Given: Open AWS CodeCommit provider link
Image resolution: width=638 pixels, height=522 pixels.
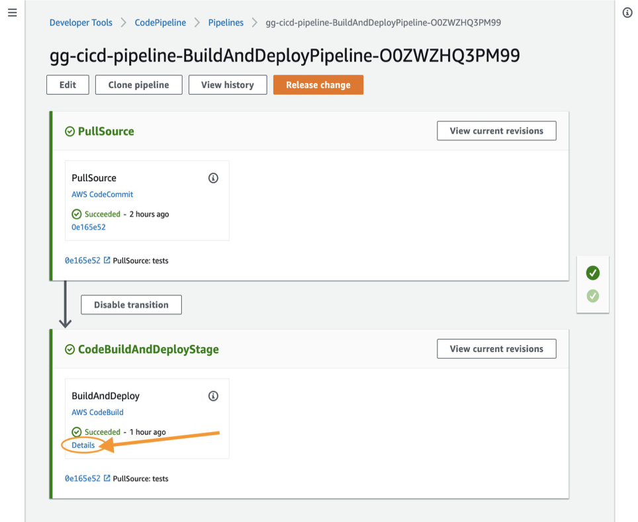Looking at the screenshot, I should click(103, 195).
